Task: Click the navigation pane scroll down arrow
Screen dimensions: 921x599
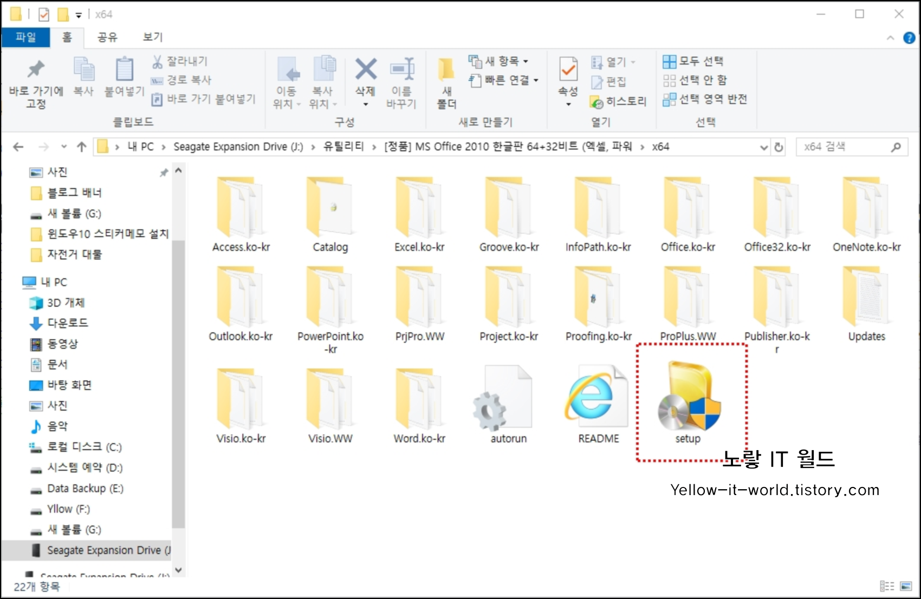Action: point(178,570)
